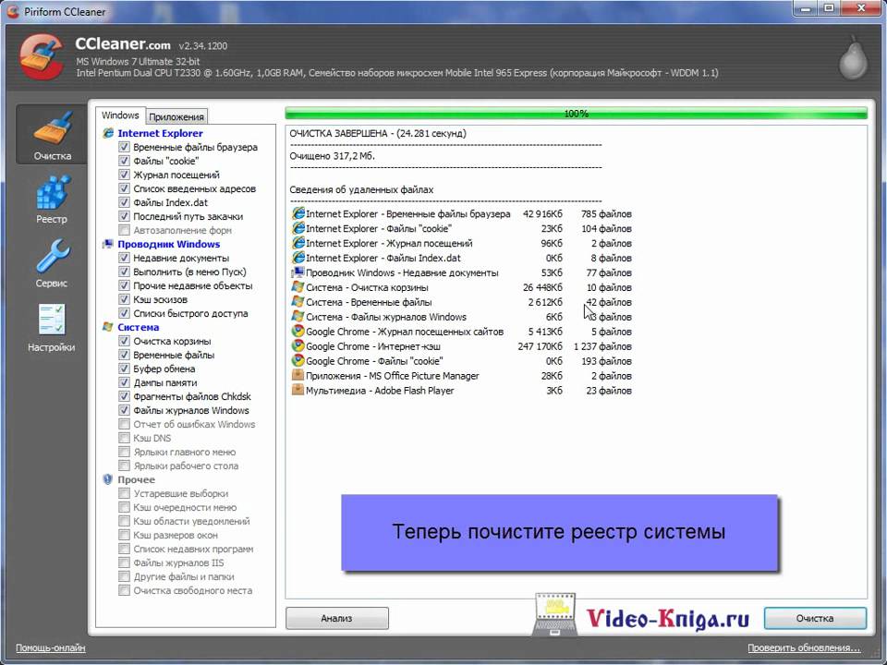
Task: Click Chrome icon on Google Chrome Файлы "cookie" result
Action: (x=298, y=361)
